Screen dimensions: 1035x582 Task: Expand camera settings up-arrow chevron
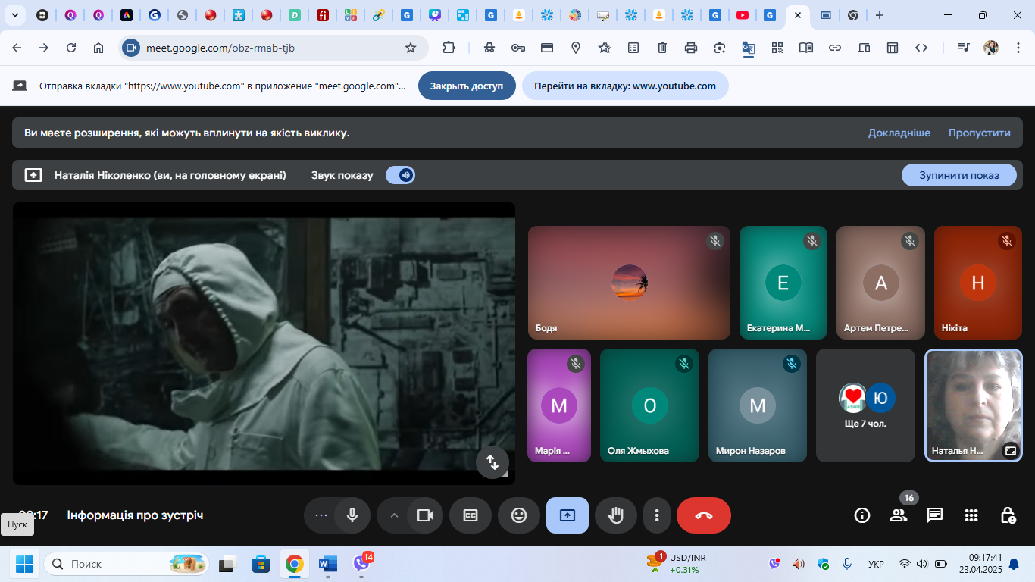coord(393,515)
